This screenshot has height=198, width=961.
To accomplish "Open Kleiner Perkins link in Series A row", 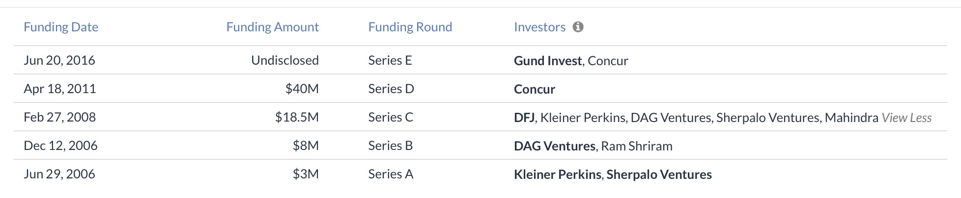I will coord(557,174).
